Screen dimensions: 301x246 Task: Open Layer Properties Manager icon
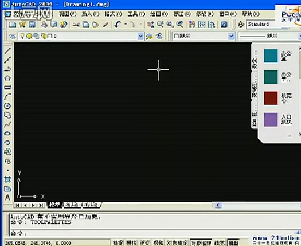click(x=13, y=36)
